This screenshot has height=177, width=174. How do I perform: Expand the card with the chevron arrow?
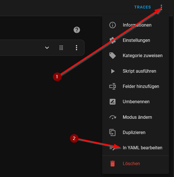[47, 48]
